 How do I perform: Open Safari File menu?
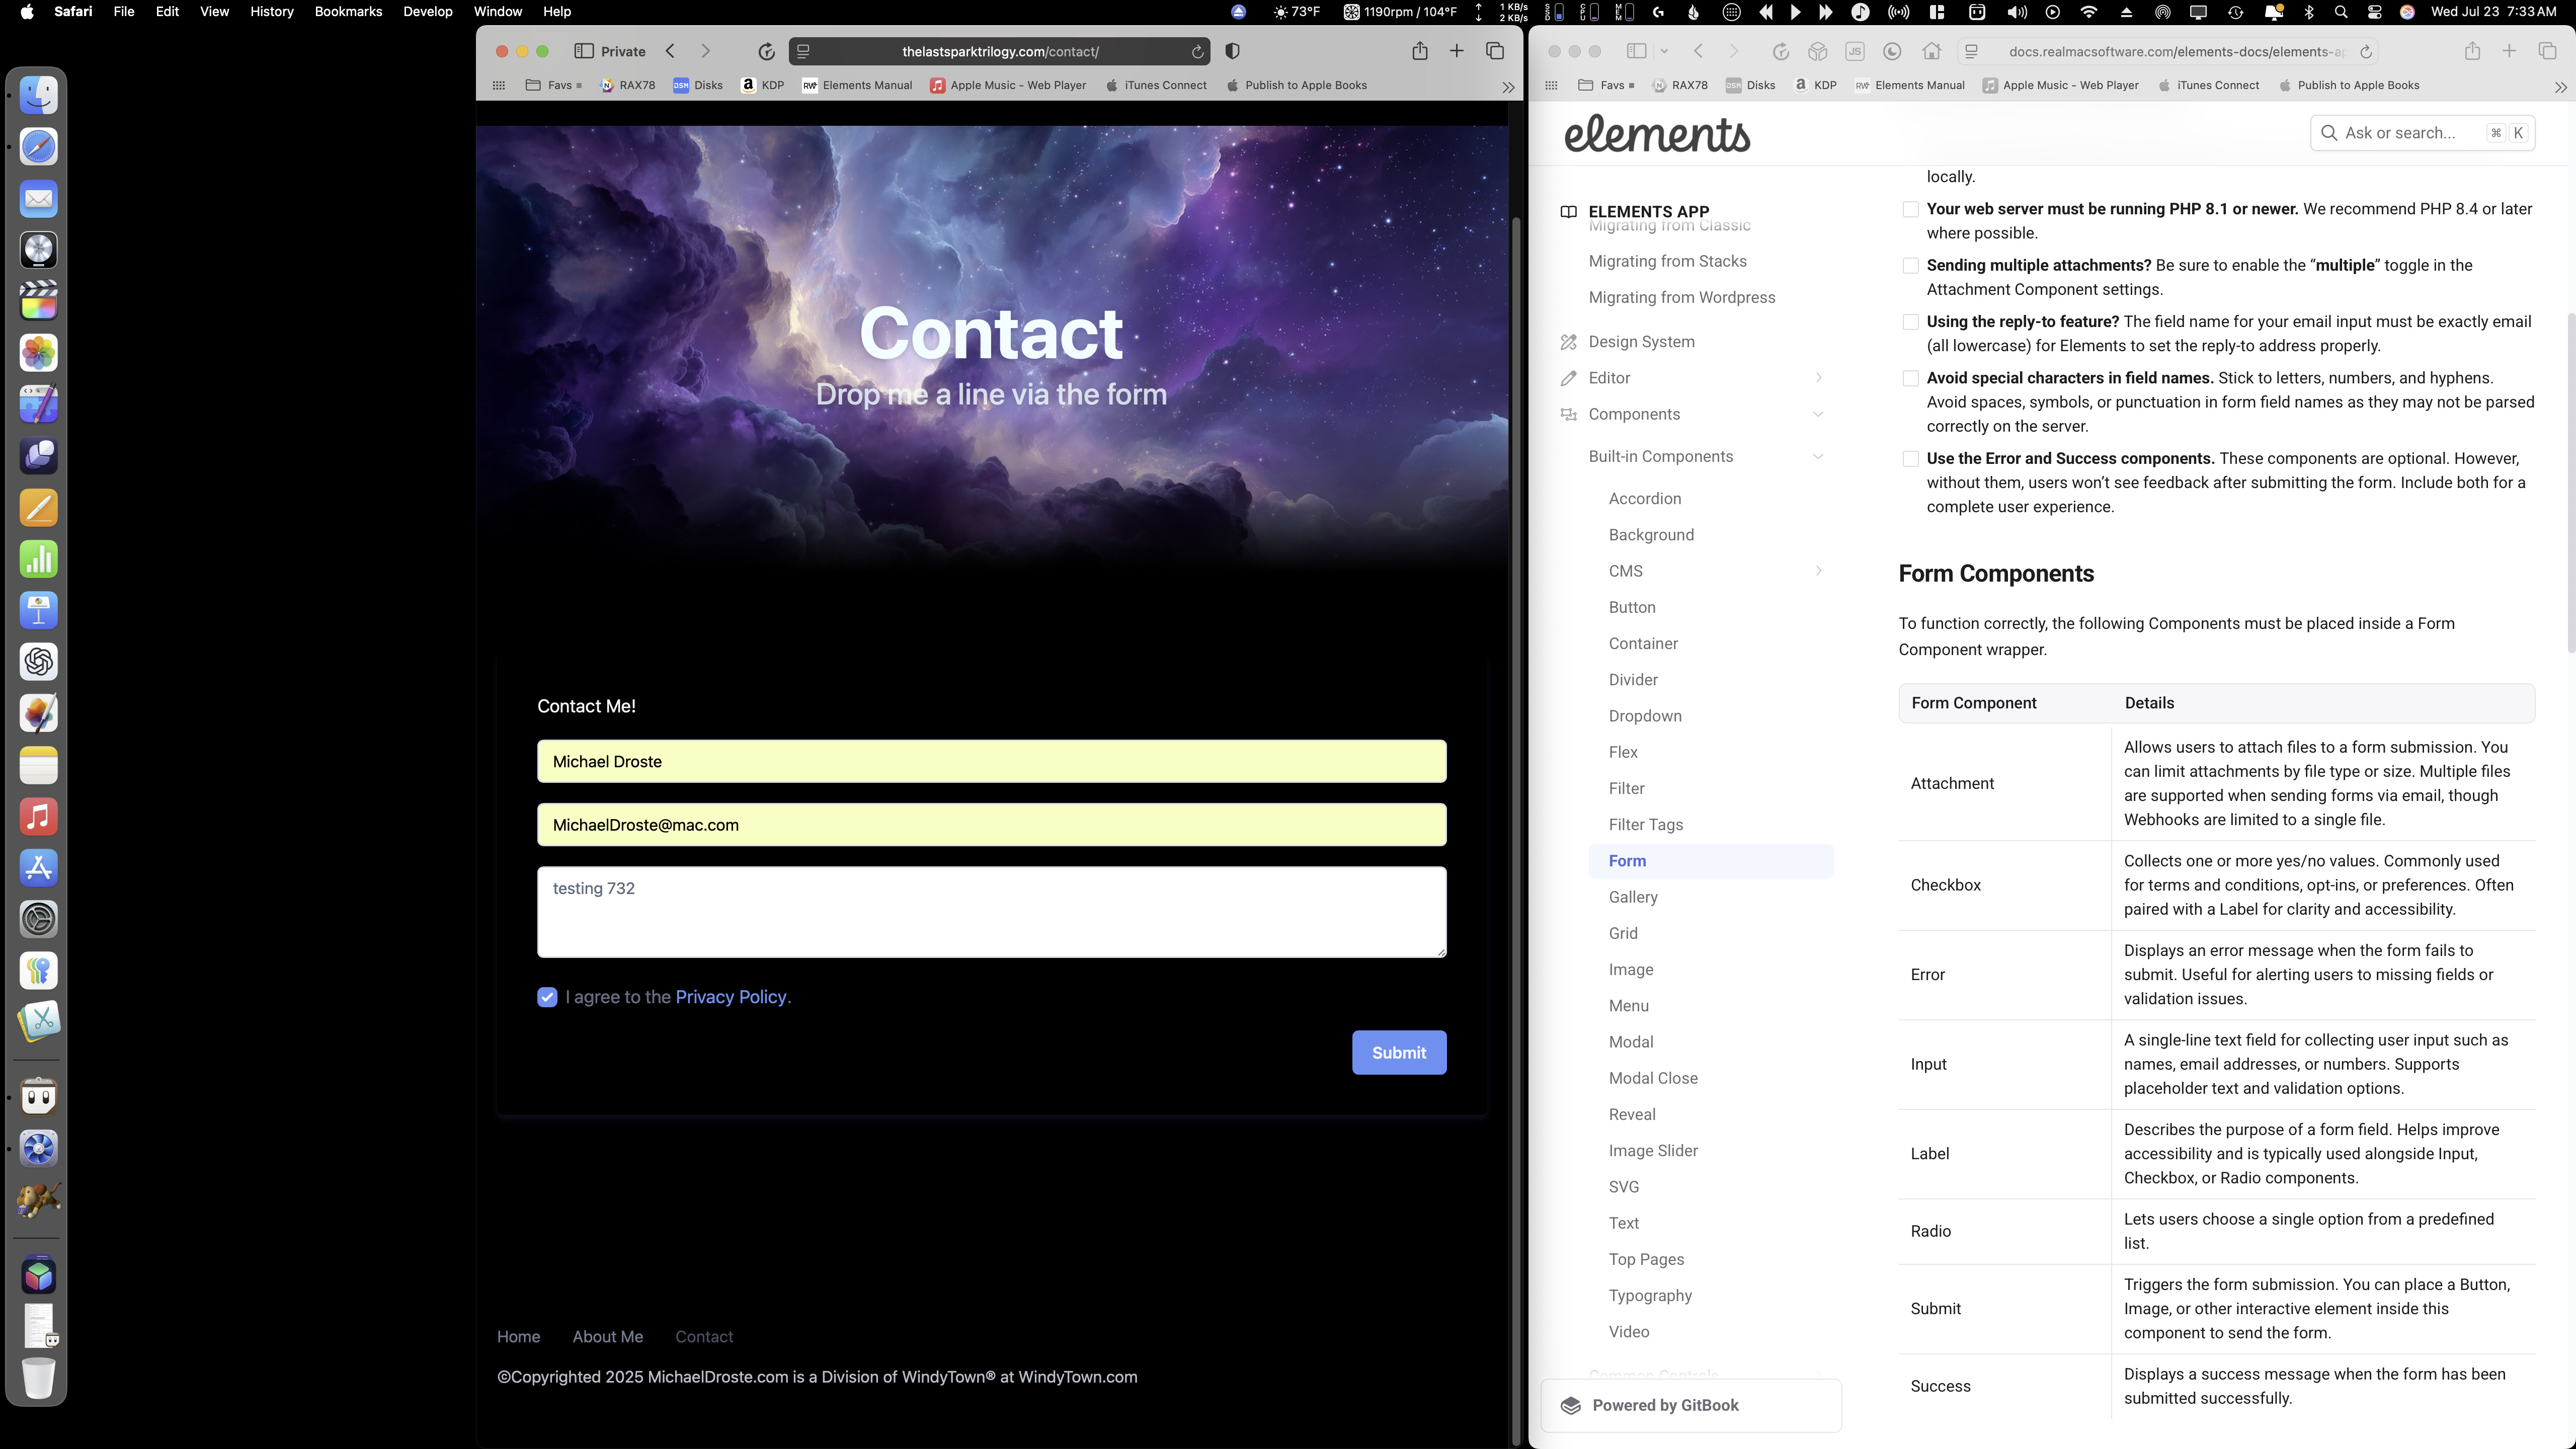point(124,12)
